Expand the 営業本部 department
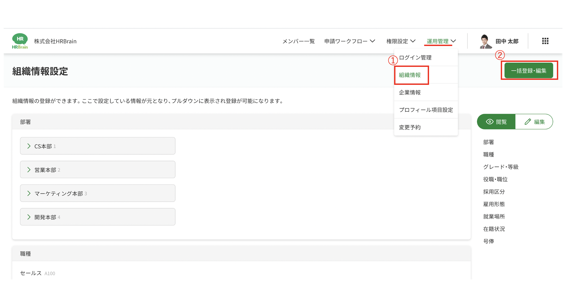Screen dimensions: 577x295 click(98, 169)
